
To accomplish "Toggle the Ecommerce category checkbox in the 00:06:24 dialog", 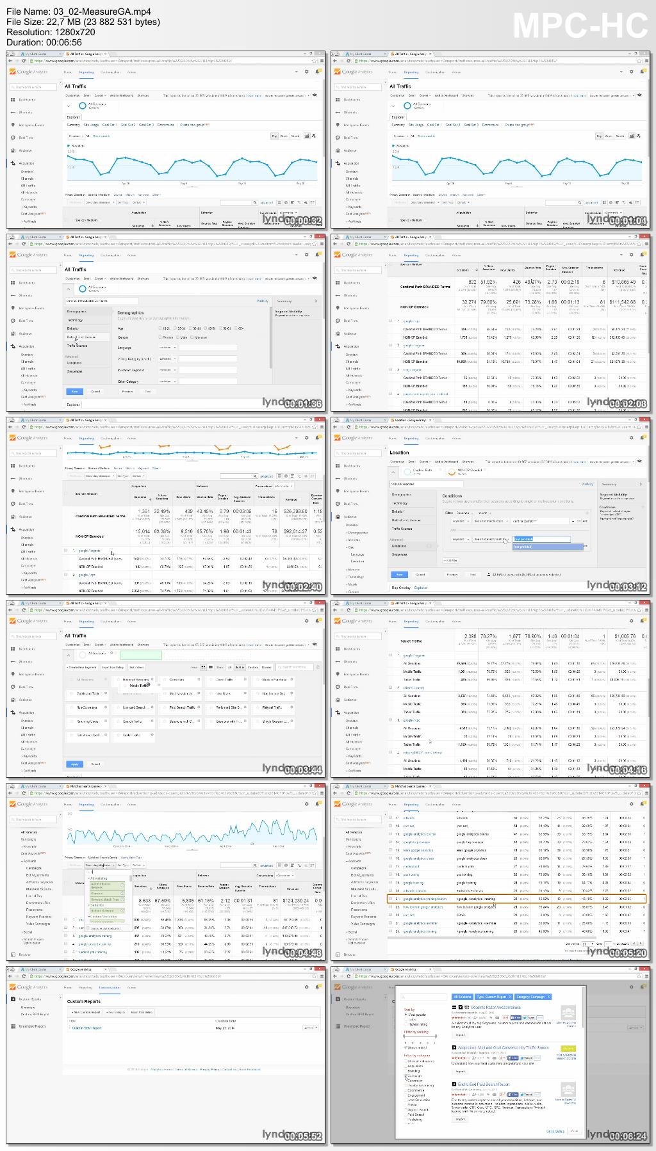I will tap(406, 1090).
